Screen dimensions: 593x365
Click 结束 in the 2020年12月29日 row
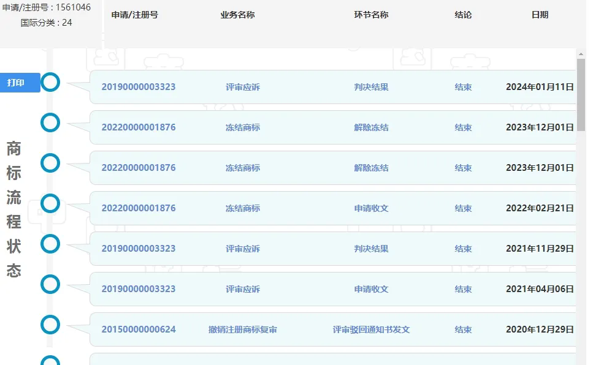tap(463, 329)
